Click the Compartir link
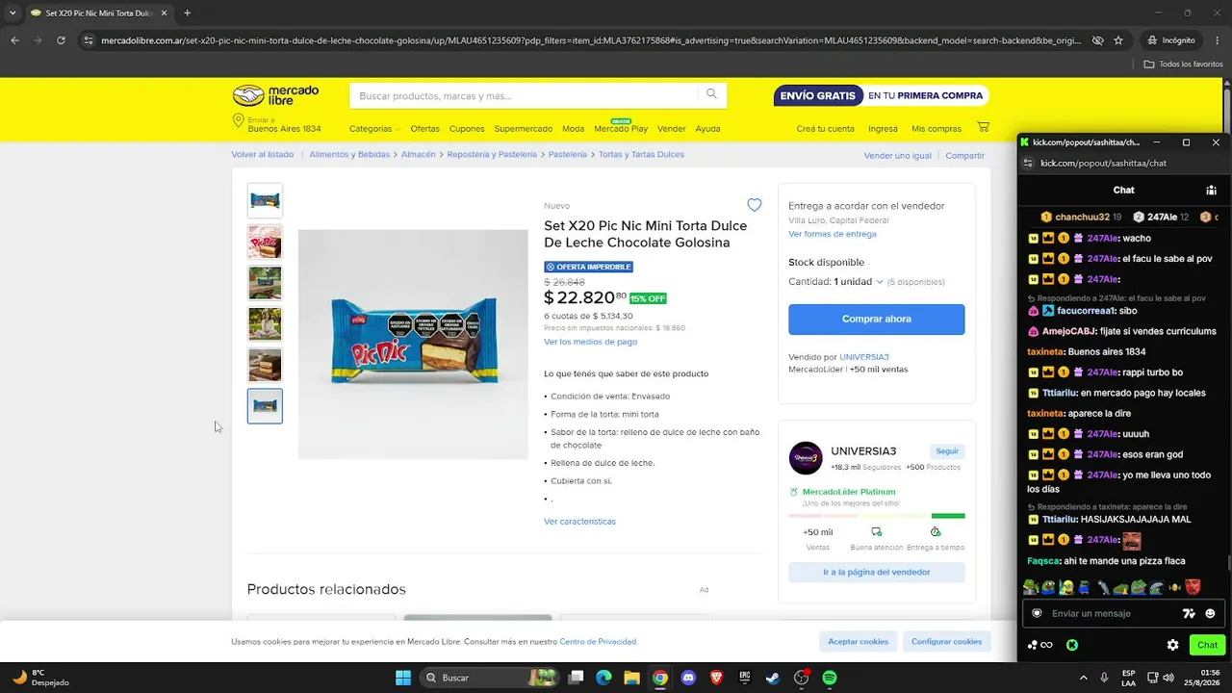1232x693 pixels. [x=964, y=155]
